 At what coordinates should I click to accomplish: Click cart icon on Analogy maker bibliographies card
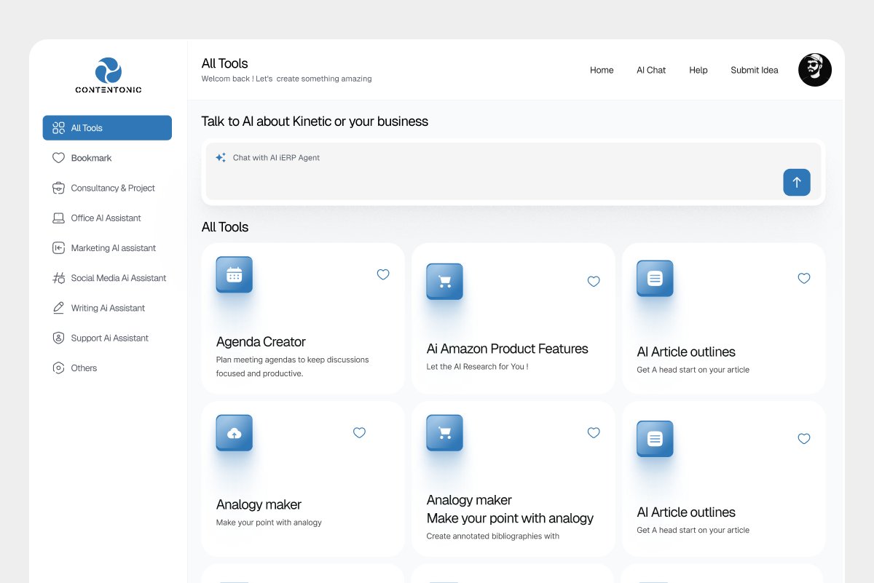[x=444, y=433]
